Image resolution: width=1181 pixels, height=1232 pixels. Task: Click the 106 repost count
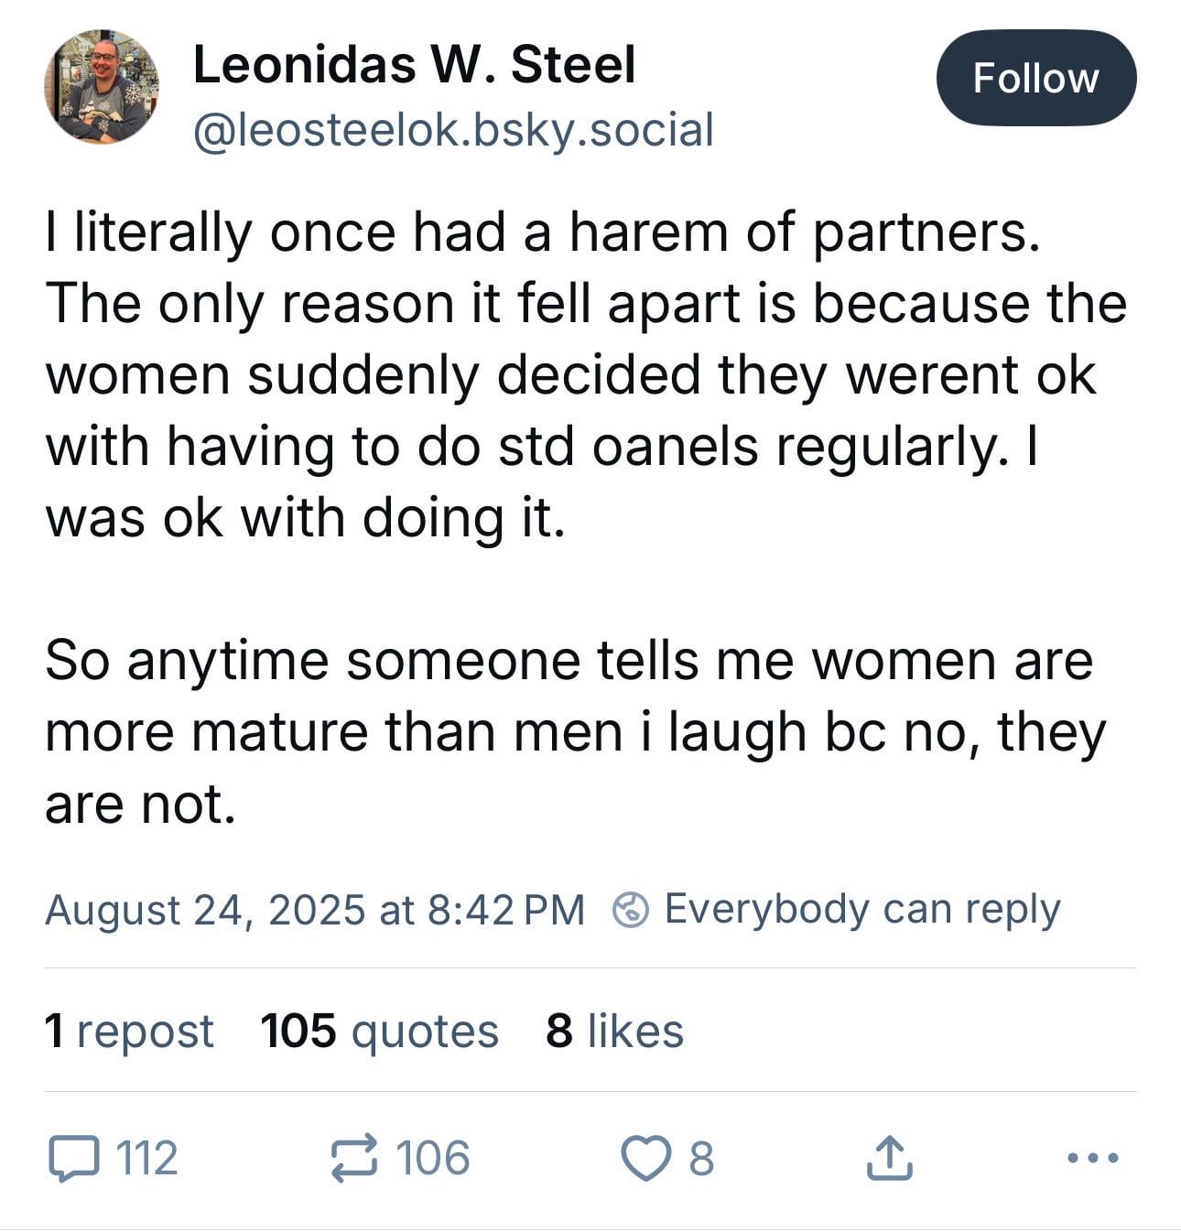point(433,1158)
